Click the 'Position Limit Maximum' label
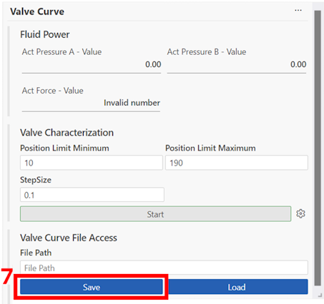 click(x=210, y=148)
